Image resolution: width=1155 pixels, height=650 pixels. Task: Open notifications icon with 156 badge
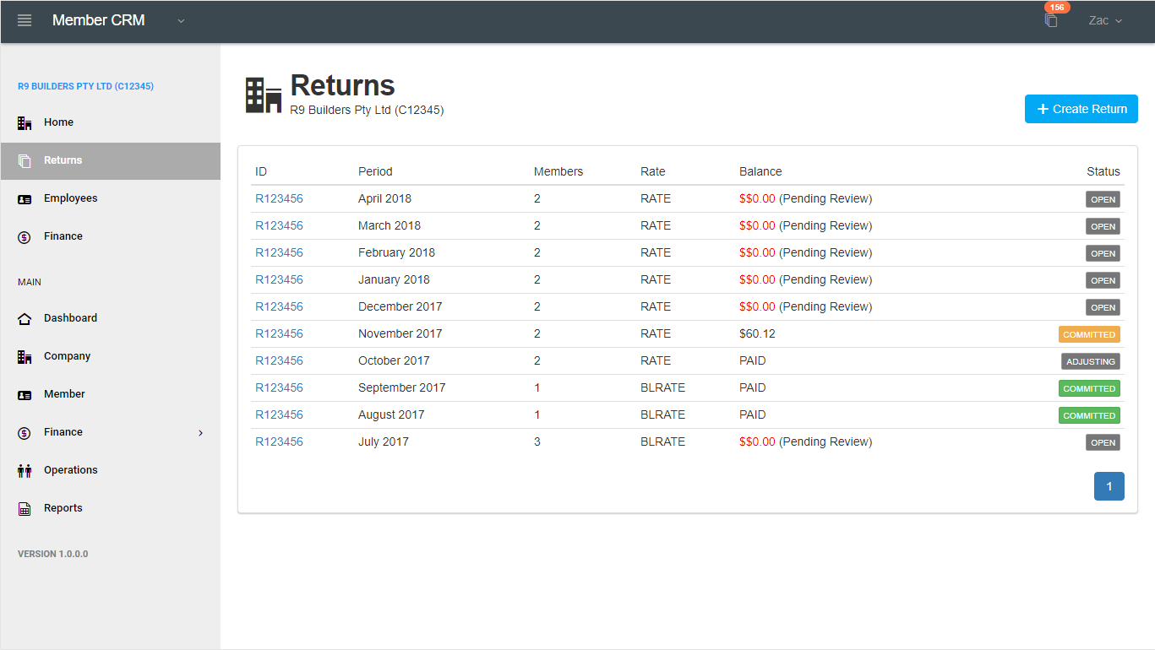pyautogui.click(x=1051, y=20)
